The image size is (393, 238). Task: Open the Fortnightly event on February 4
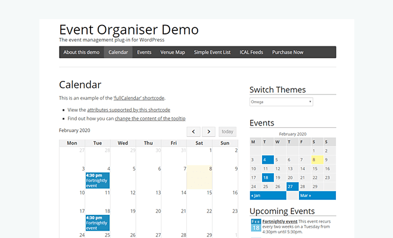click(98, 180)
